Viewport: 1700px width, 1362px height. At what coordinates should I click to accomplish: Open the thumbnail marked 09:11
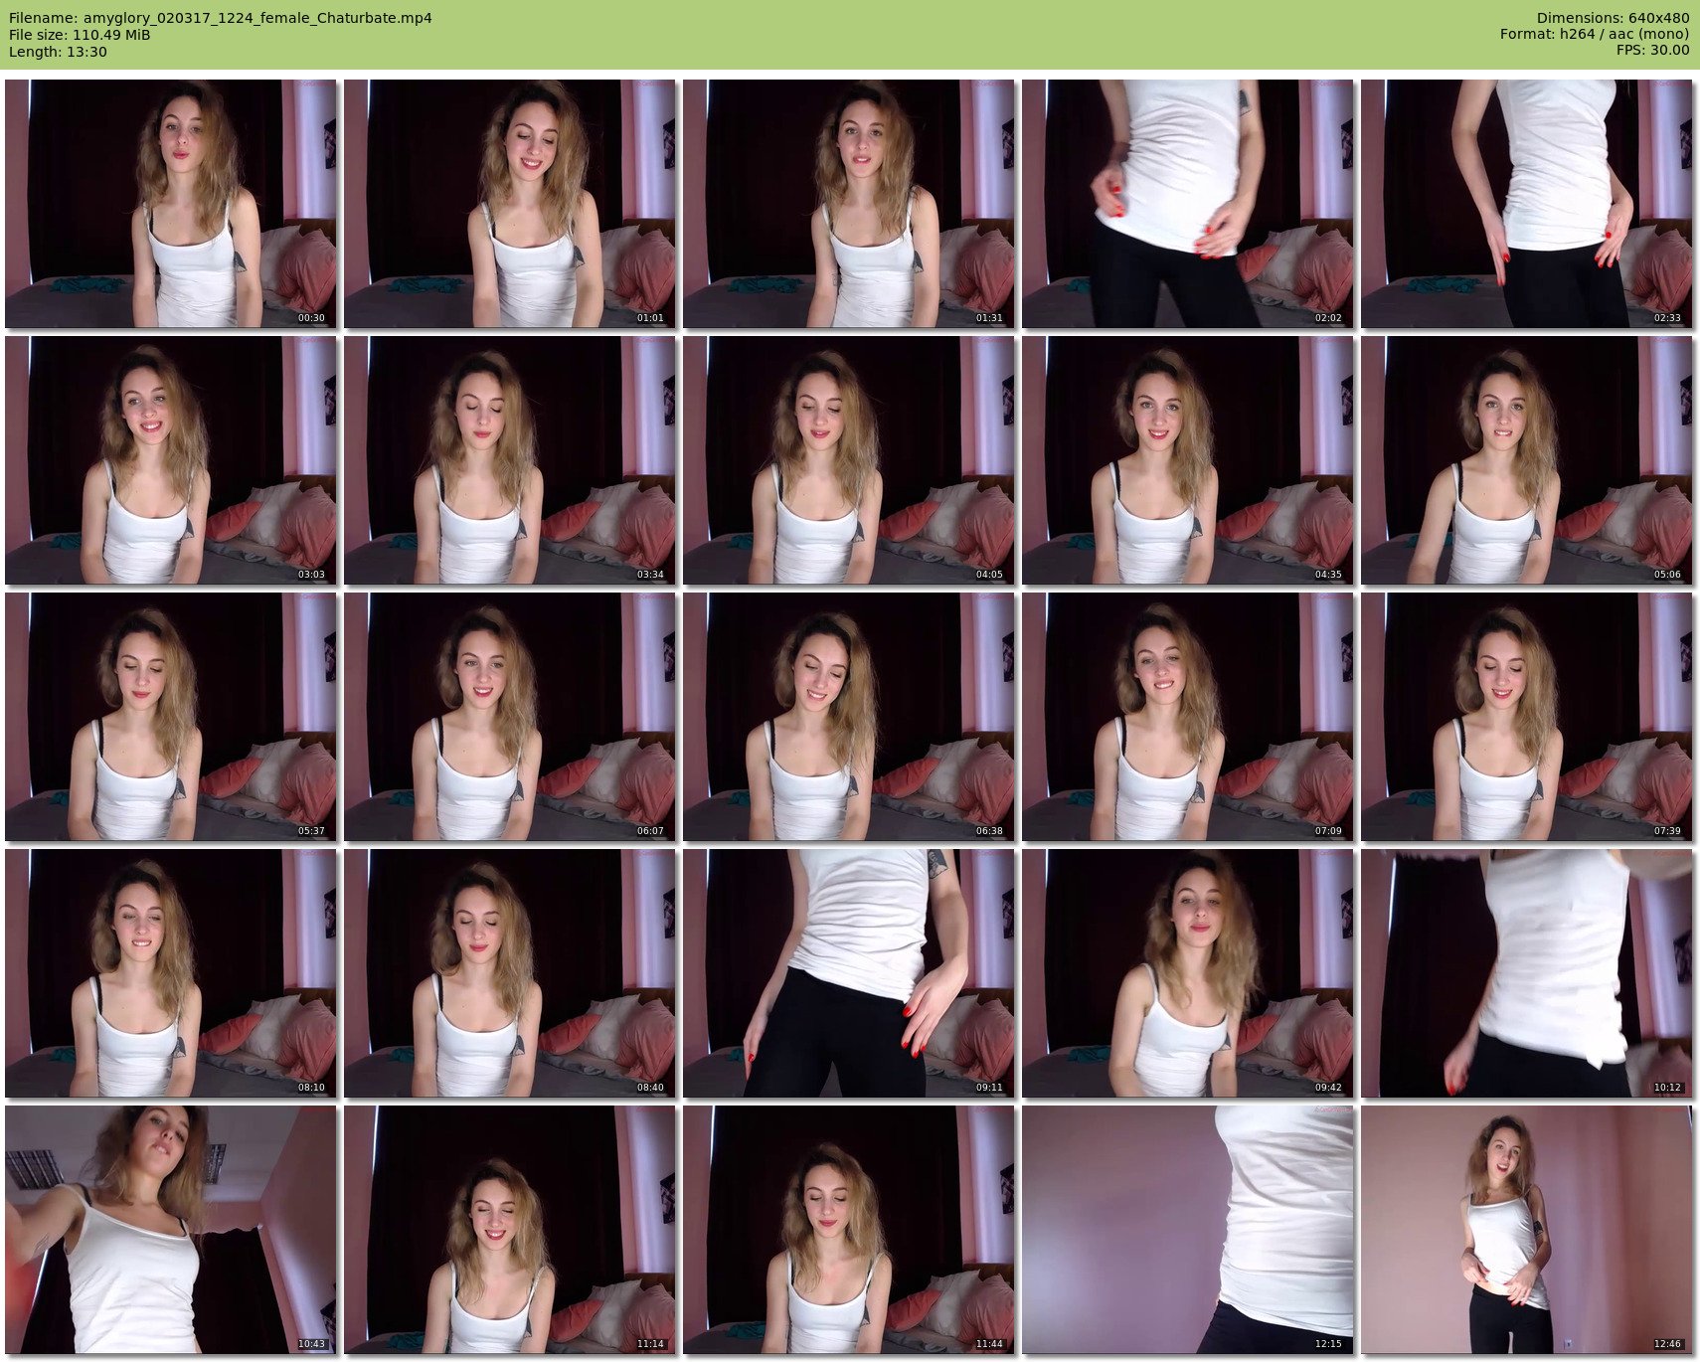click(x=849, y=973)
